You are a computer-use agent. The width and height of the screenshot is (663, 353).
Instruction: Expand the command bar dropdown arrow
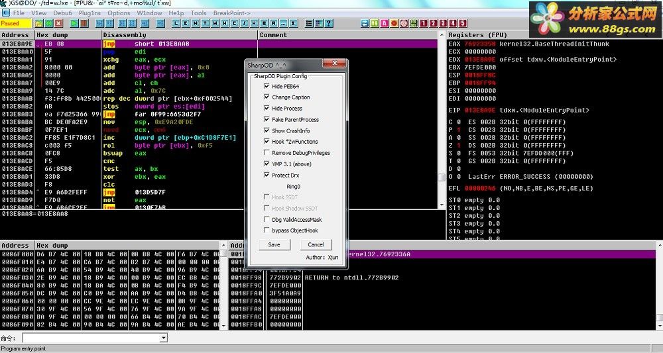(x=164, y=338)
